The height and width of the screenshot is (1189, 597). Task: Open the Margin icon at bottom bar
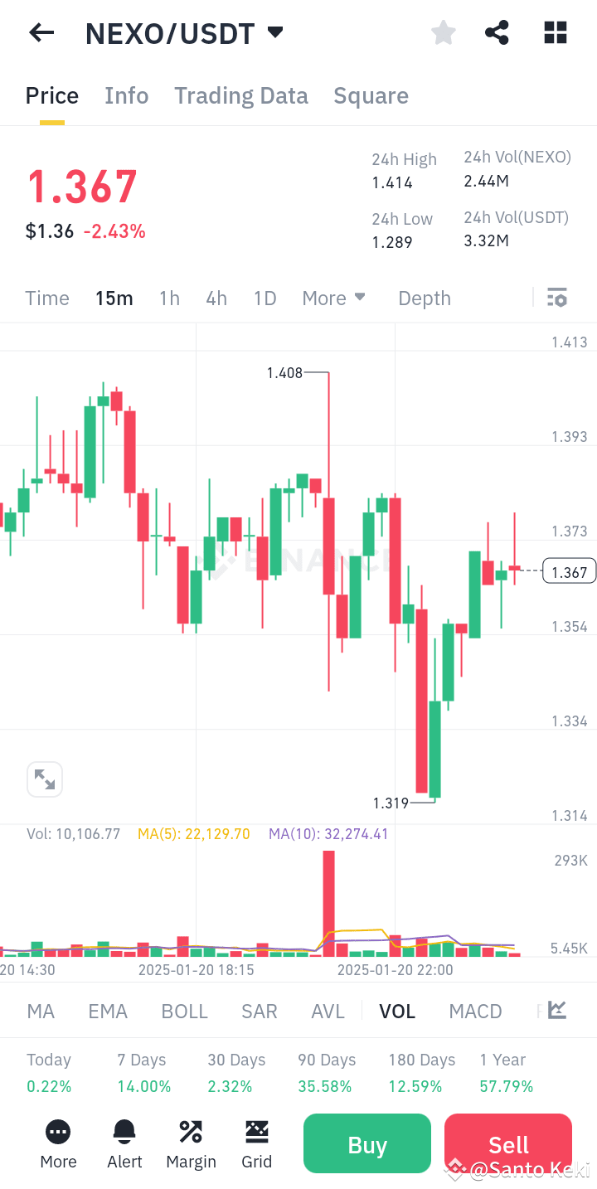191,1144
